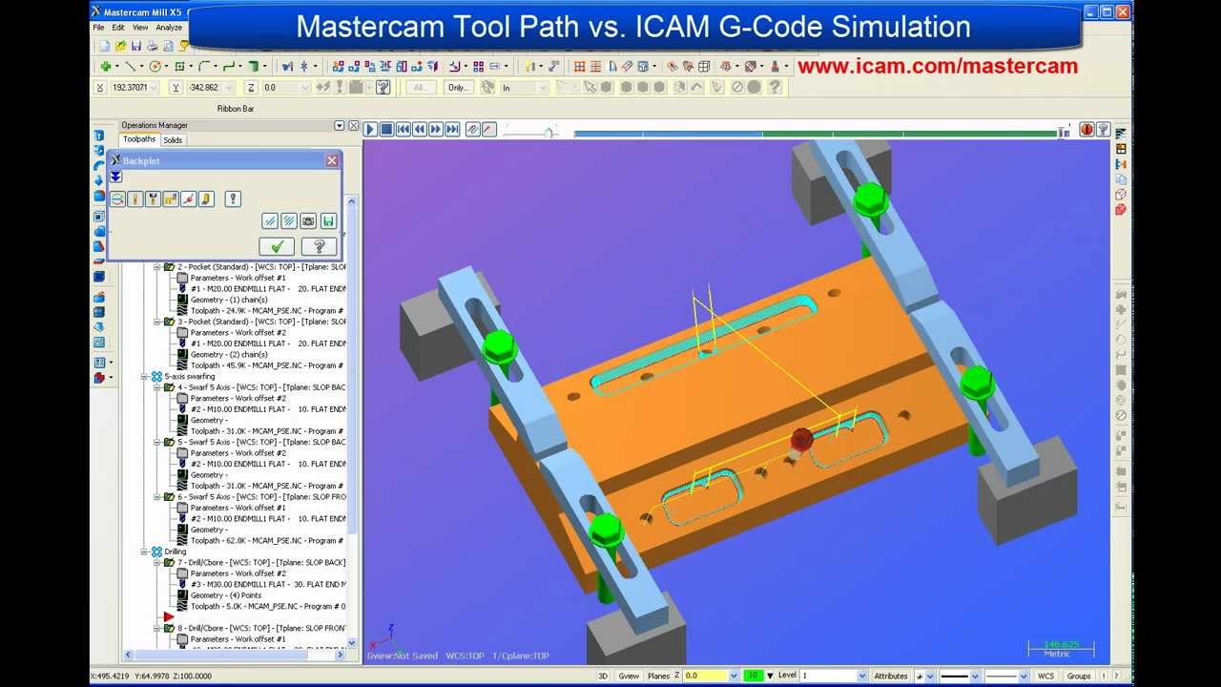Start backplot playback with the Play button

point(370,129)
